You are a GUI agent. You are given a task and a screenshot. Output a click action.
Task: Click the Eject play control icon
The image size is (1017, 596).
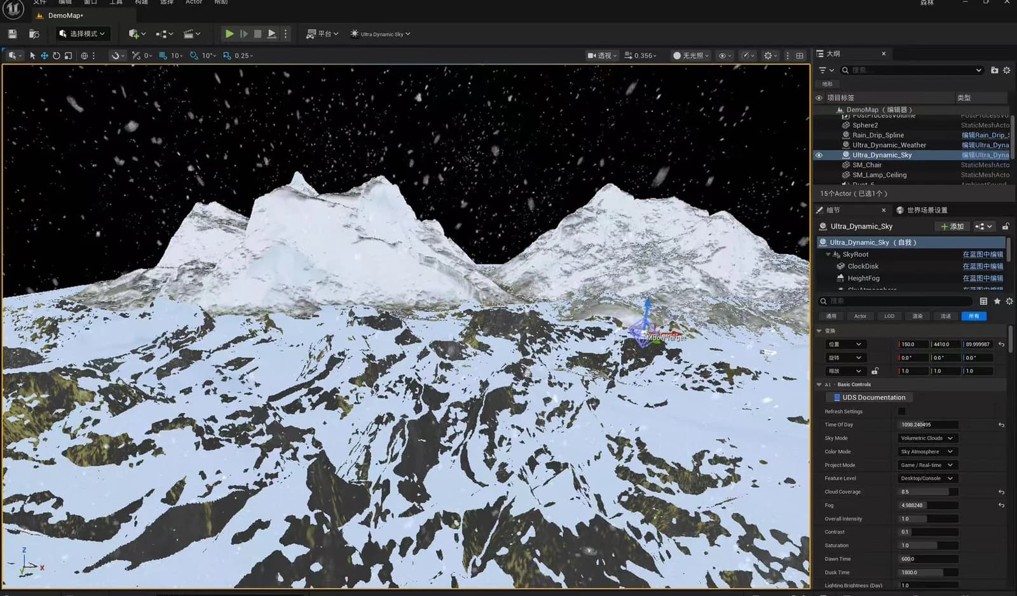271,34
